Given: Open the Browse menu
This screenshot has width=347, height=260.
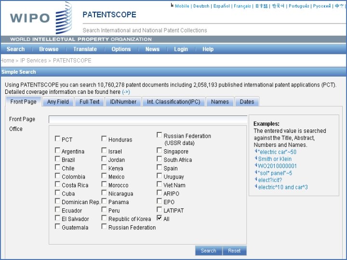Looking at the screenshot, I should (x=49, y=49).
